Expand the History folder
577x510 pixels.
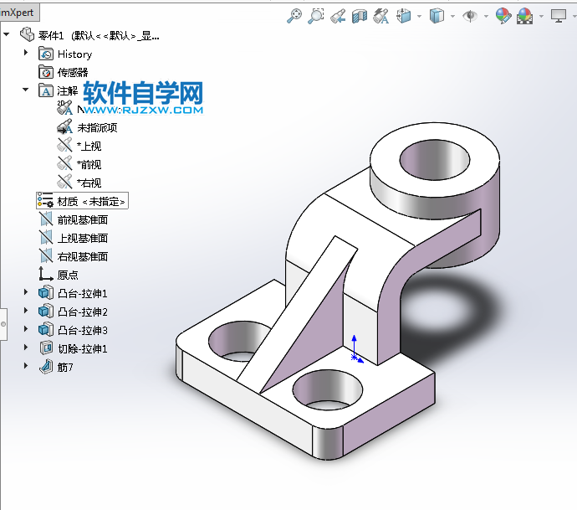click(26, 52)
